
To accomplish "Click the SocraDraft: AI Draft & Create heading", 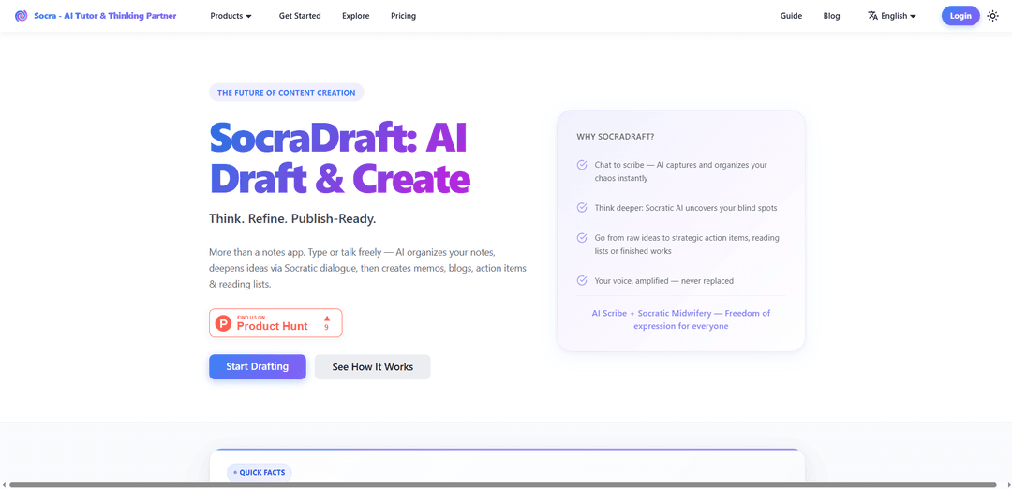I will point(339,158).
